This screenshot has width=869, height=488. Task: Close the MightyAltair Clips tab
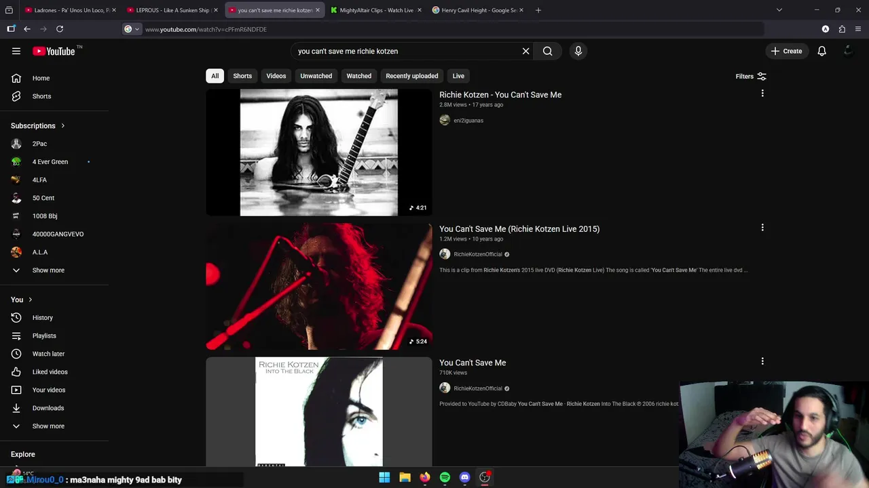point(419,10)
